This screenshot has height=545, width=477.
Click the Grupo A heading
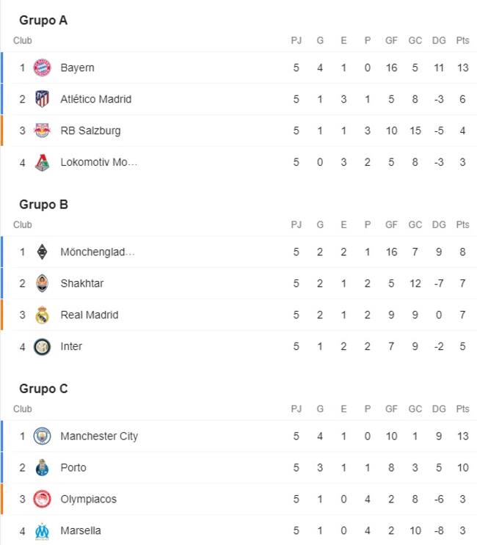click(x=43, y=20)
